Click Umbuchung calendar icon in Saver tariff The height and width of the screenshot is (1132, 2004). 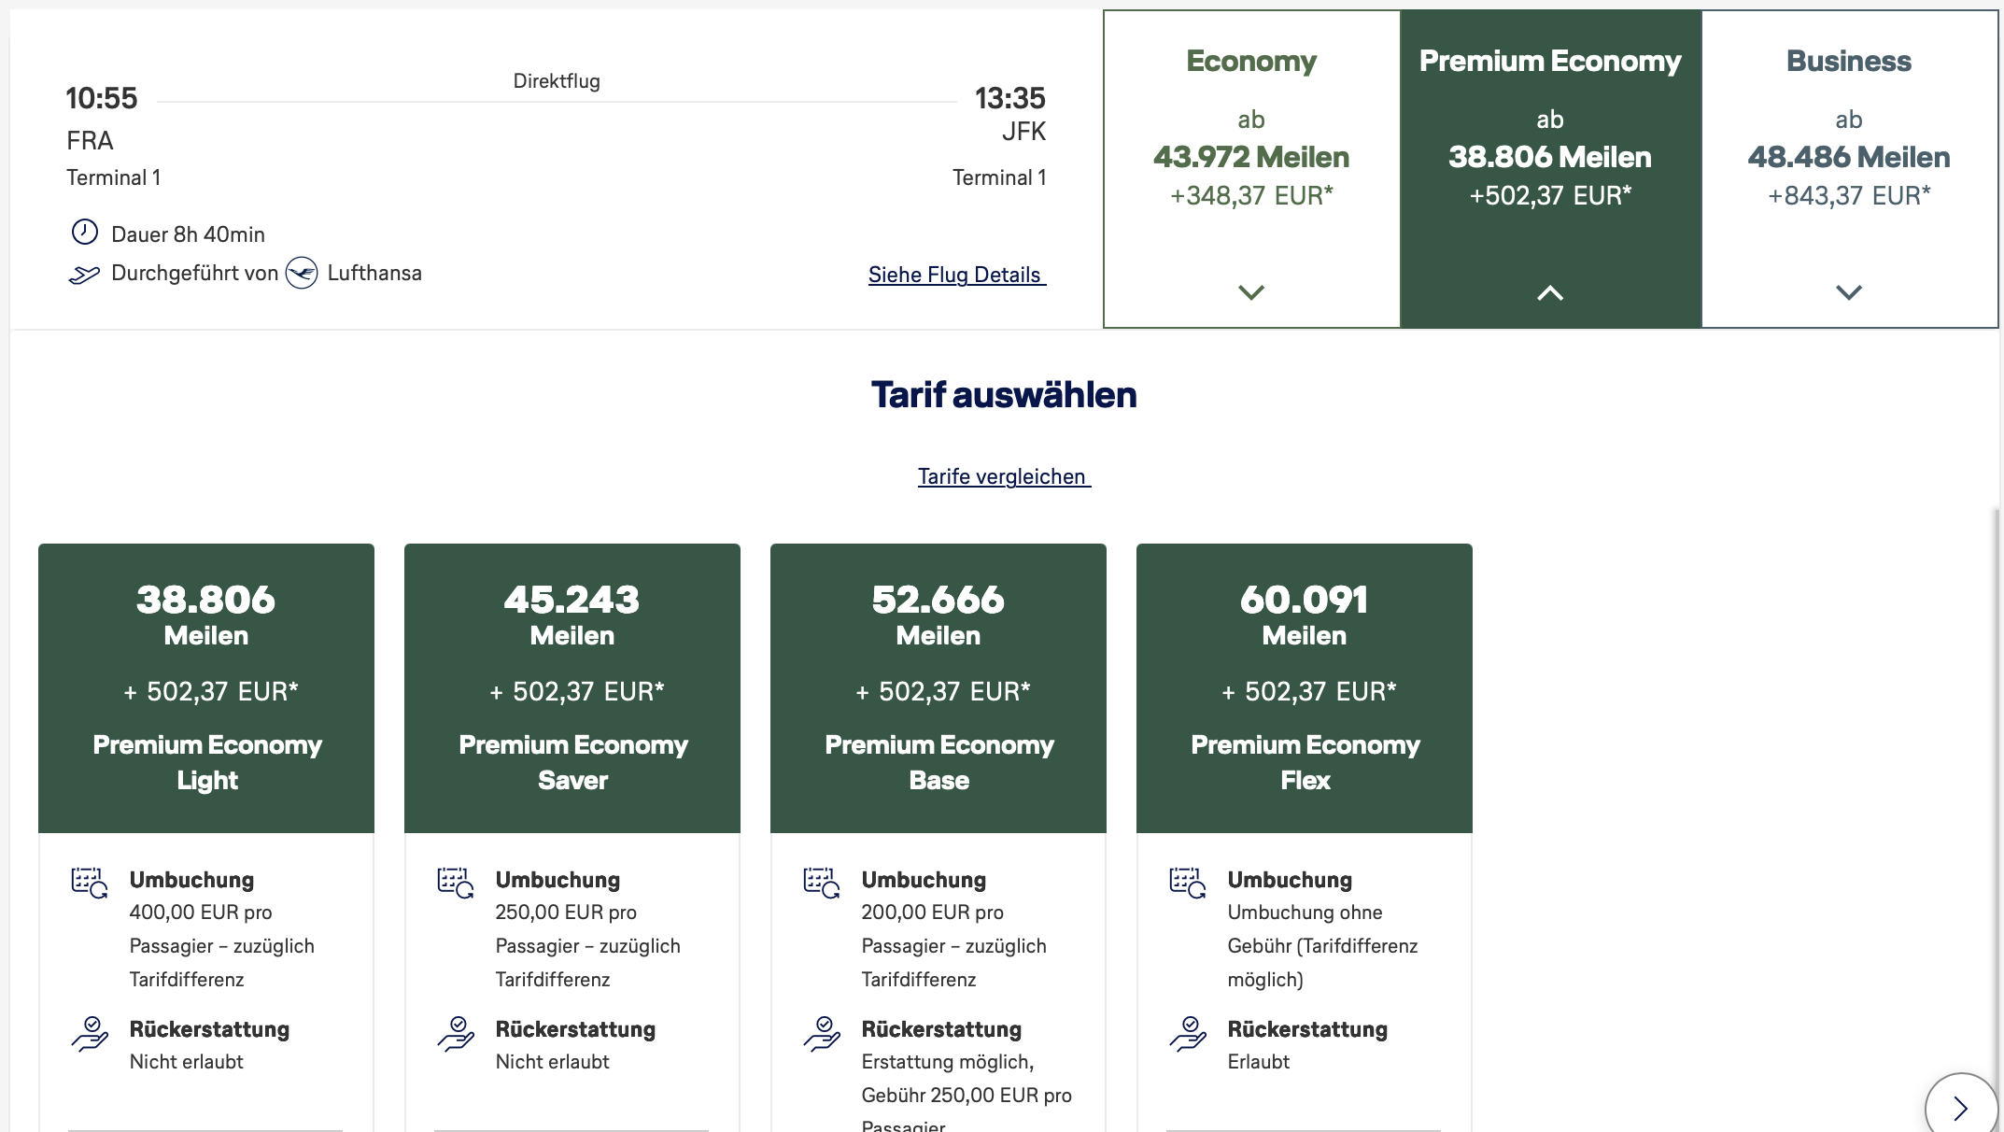pos(456,883)
